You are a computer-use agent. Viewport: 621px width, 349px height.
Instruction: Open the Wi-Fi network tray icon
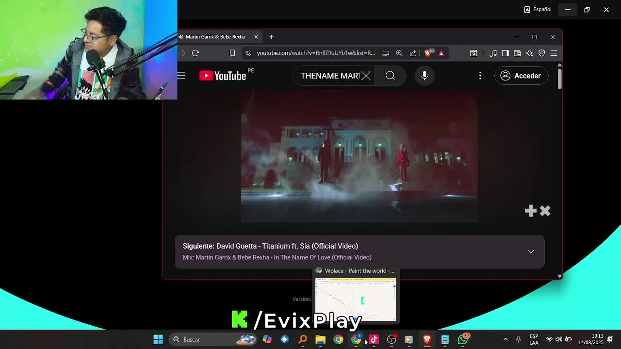tap(549, 339)
